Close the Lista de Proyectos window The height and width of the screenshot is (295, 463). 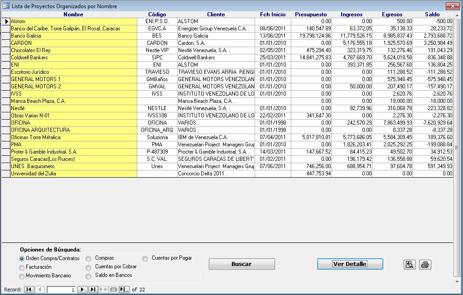pyautogui.click(x=453, y=6)
